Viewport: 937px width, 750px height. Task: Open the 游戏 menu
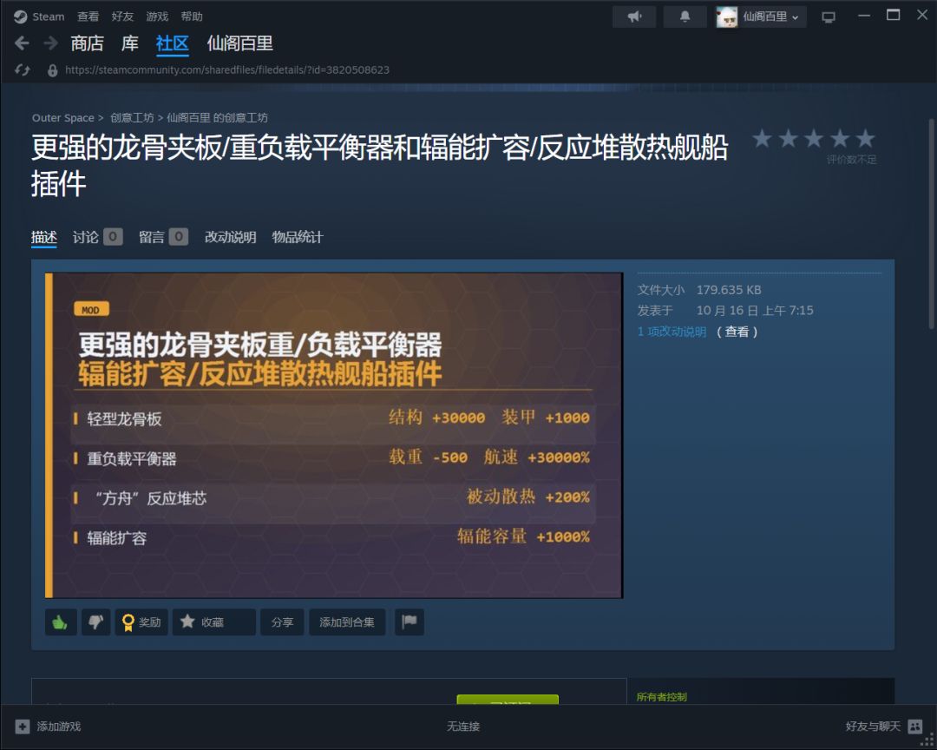click(157, 16)
